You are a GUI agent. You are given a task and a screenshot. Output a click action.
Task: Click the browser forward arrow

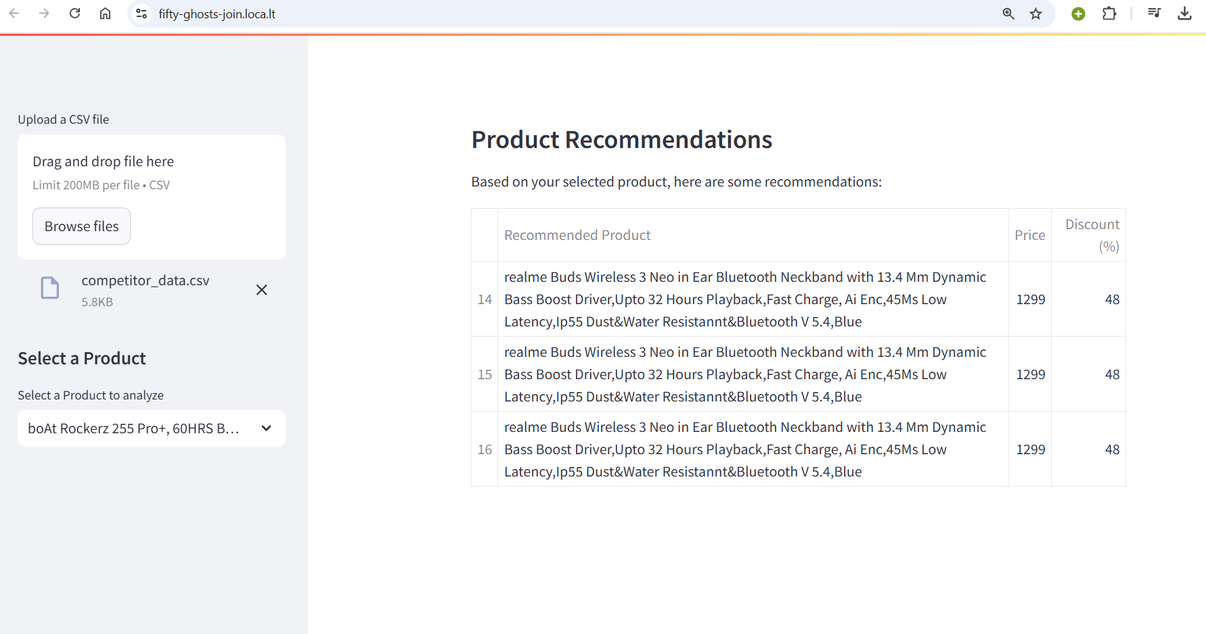(44, 14)
